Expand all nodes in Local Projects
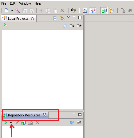Image resolution: width=134 pixels, height=138 pixels. [x=72, y=26]
